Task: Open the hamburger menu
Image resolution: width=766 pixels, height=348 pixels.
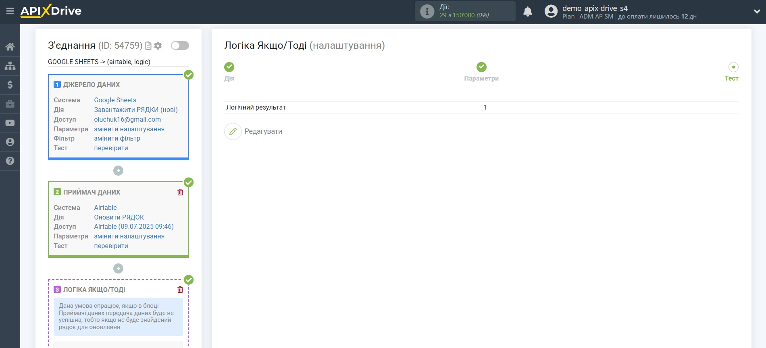Action: coord(10,11)
